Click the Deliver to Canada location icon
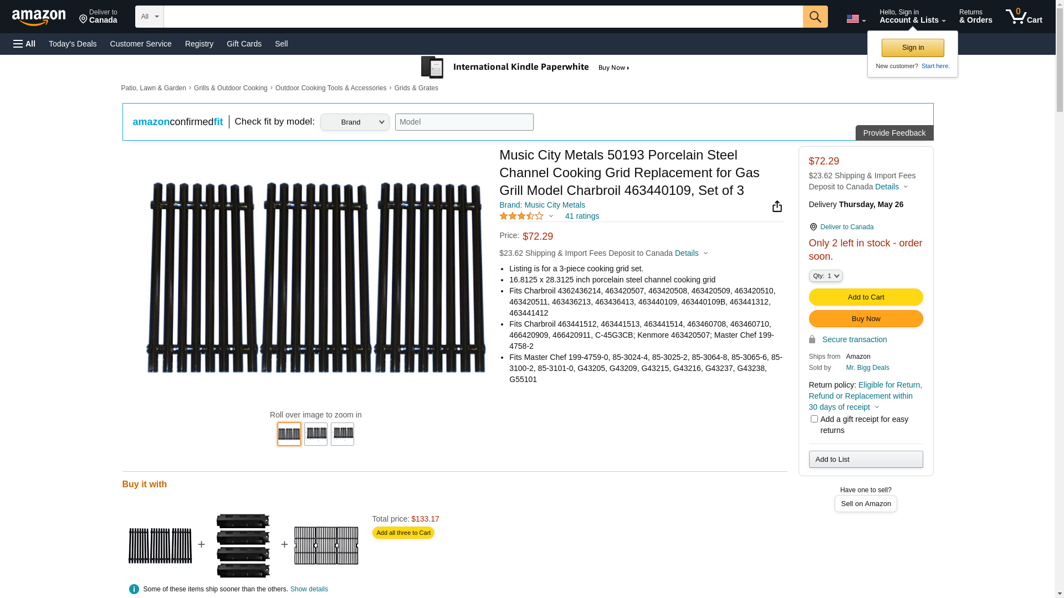The width and height of the screenshot is (1064, 598). point(813,227)
